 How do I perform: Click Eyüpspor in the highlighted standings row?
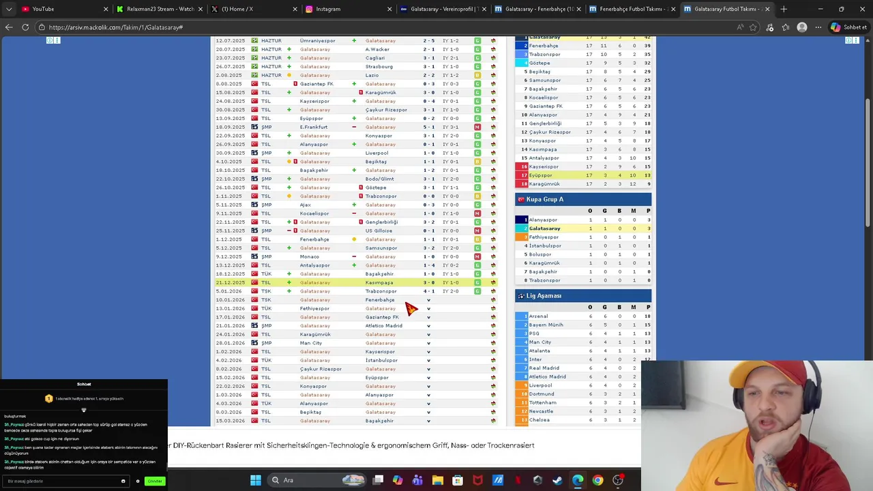tap(541, 175)
